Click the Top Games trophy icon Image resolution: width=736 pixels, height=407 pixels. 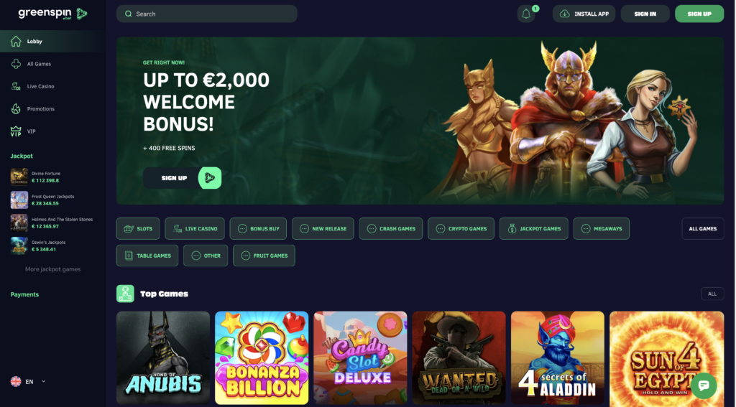(x=125, y=294)
